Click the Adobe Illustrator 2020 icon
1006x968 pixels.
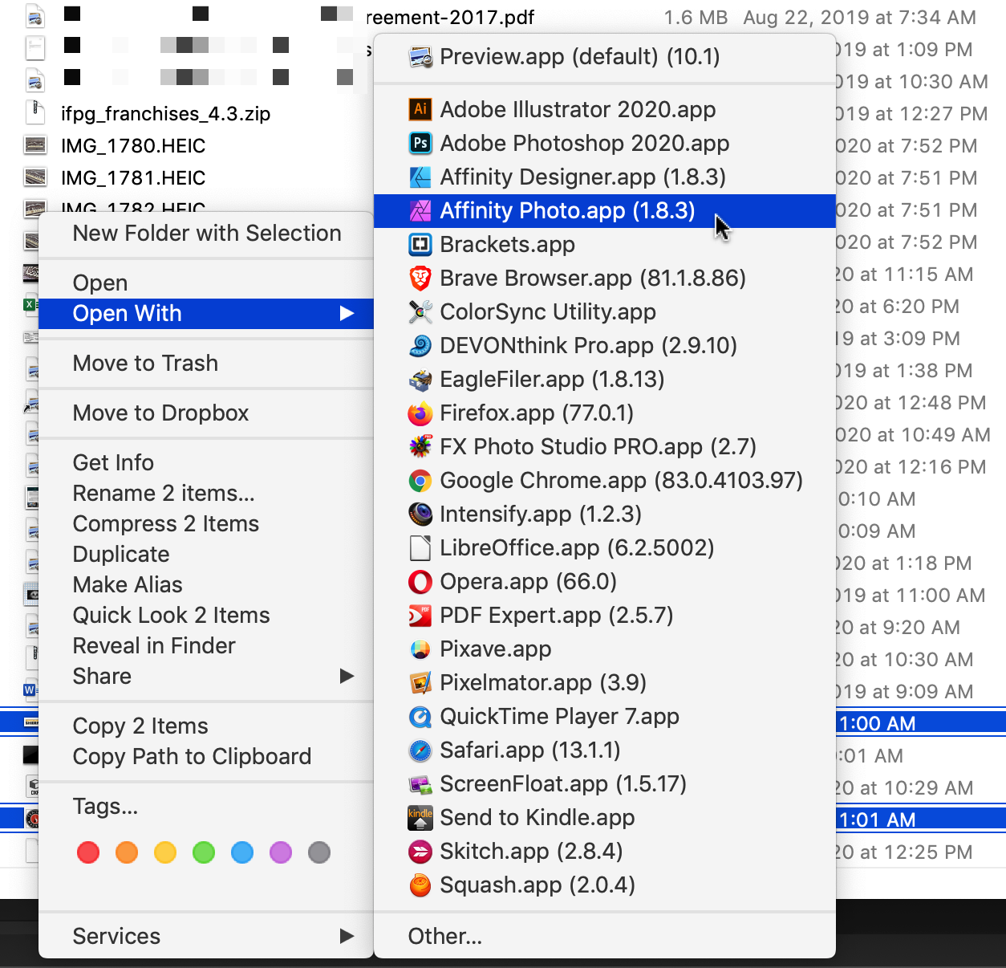420,110
